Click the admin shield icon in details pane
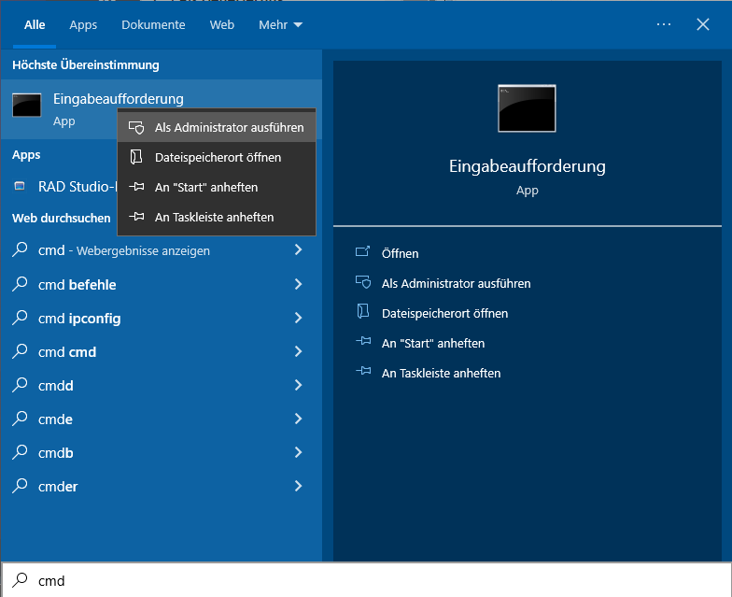Screen dimensions: 732x597 (363, 282)
